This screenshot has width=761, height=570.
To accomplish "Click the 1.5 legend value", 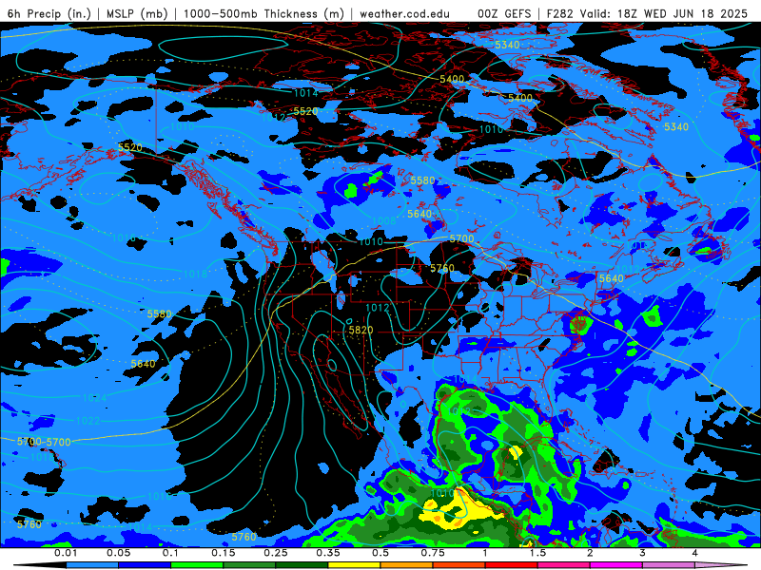I will (x=537, y=553).
